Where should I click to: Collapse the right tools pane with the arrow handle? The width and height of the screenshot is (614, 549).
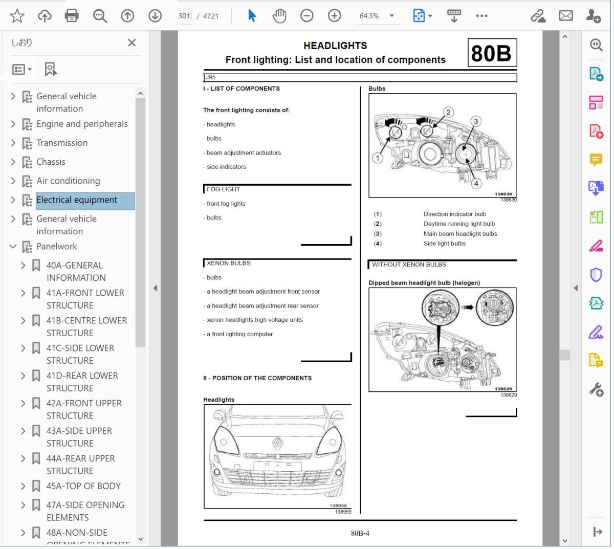576,289
